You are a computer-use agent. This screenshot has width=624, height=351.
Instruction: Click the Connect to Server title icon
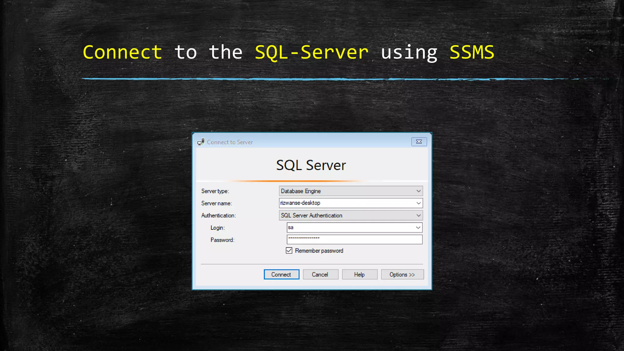tap(201, 142)
